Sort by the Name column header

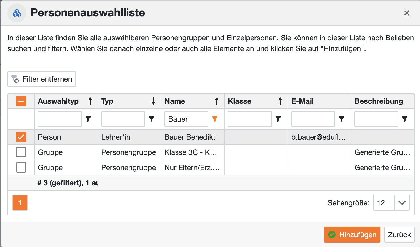[x=175, y=101]
